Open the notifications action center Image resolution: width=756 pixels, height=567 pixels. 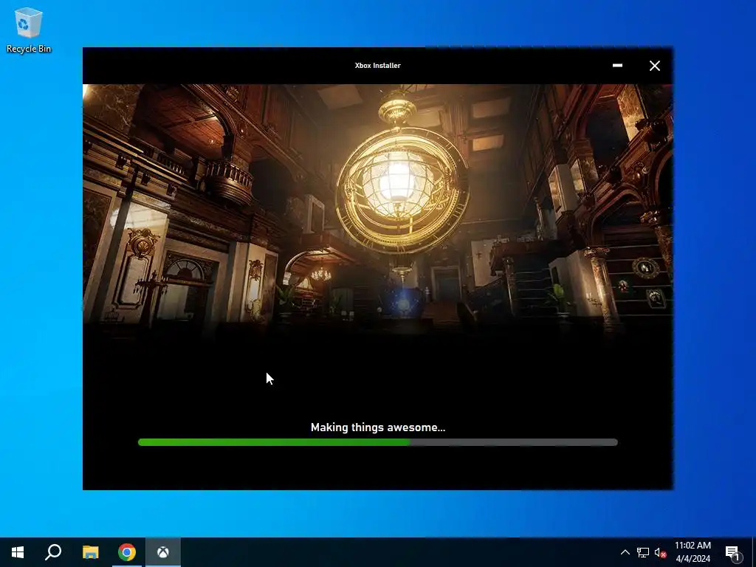pyautogui.click(x=733, y=552)
